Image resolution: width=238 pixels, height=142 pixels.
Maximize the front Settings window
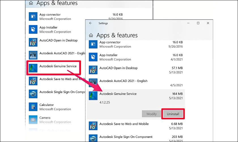(x=198, y=23)
